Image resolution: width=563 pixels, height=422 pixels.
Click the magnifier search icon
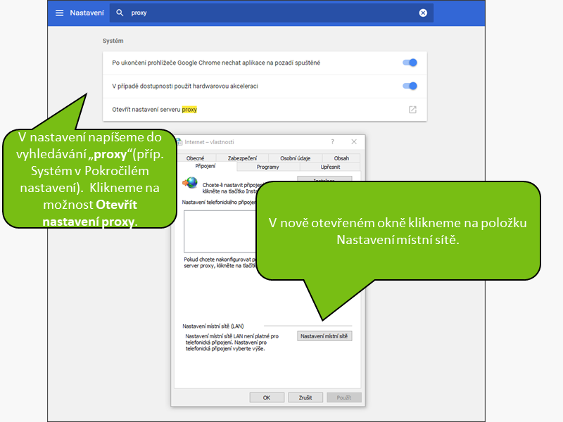coord(120,13)
